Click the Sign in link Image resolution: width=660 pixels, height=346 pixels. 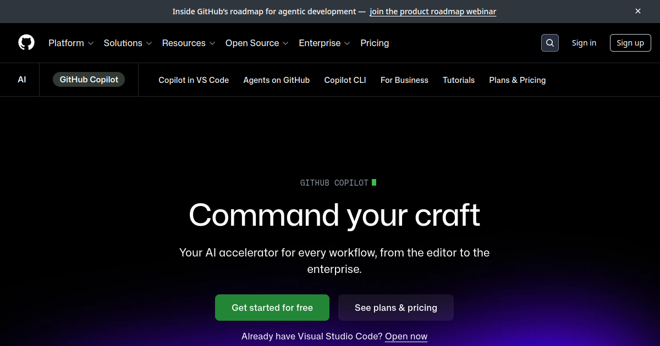coord(584,43)
